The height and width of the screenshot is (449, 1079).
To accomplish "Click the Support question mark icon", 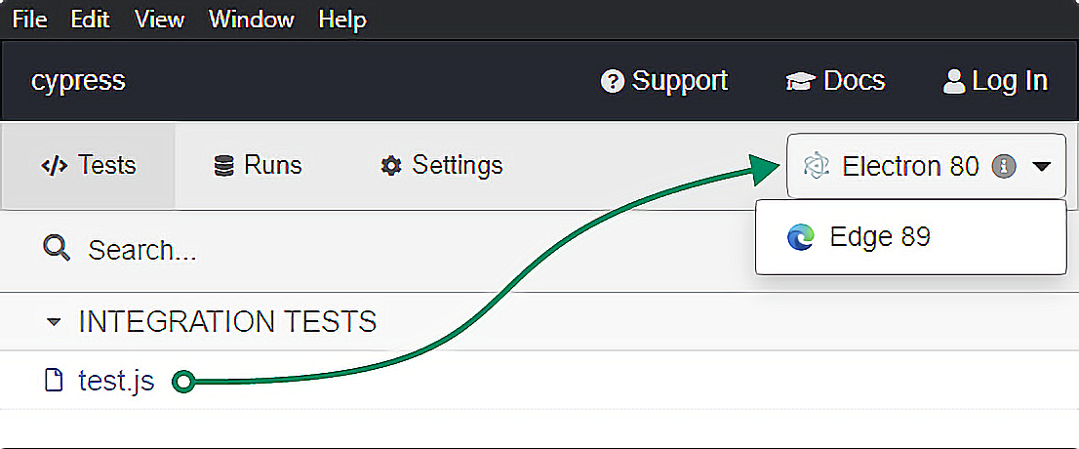I will 613,81.
